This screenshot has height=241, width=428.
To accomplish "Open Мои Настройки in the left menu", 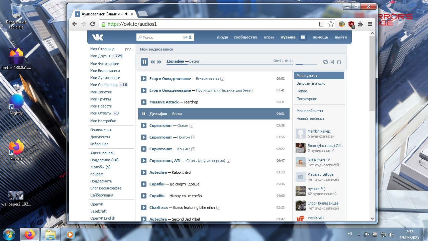I will pos(103,121).
